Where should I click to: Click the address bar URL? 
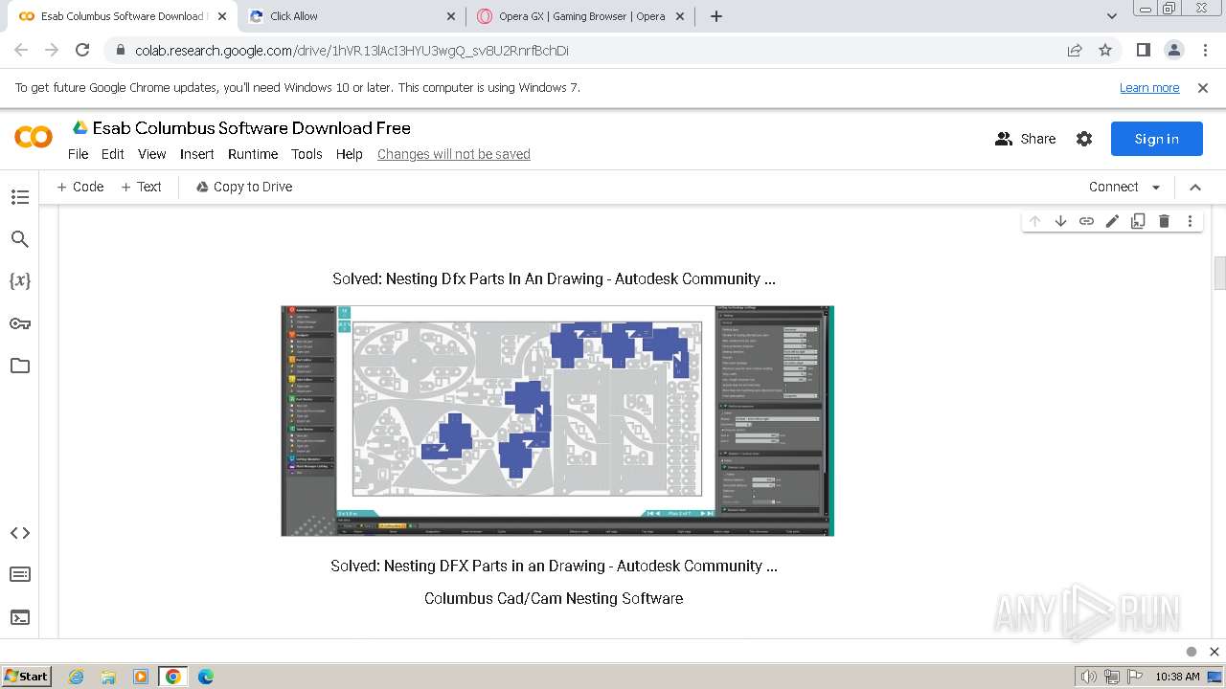352,50
